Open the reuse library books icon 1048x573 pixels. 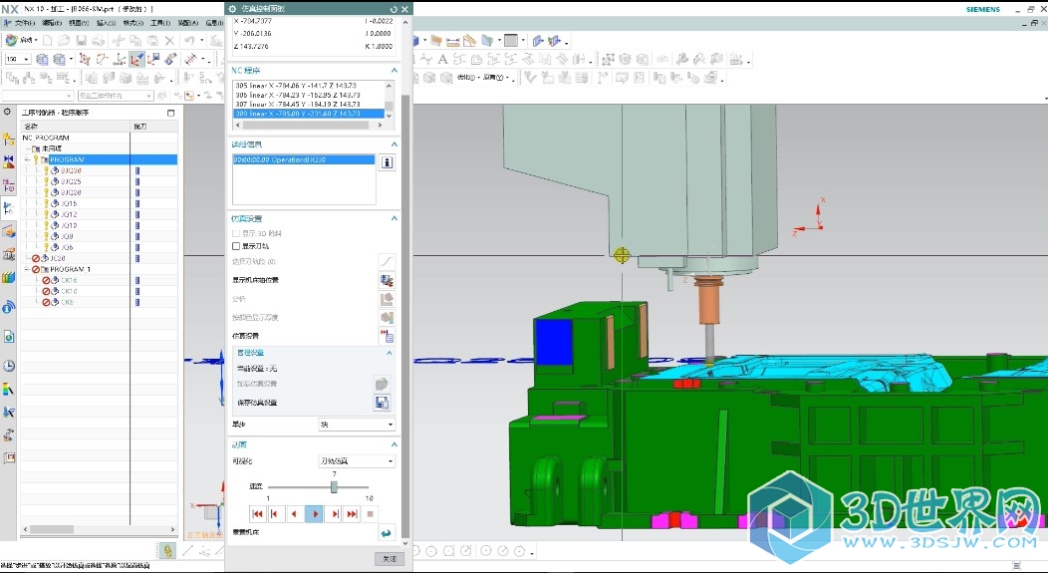coord(8,277)
